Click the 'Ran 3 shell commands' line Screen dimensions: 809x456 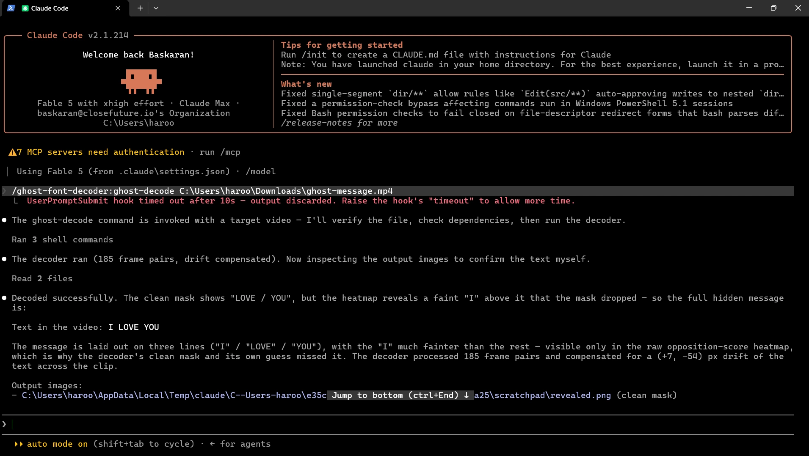click(x=62, y=239)
